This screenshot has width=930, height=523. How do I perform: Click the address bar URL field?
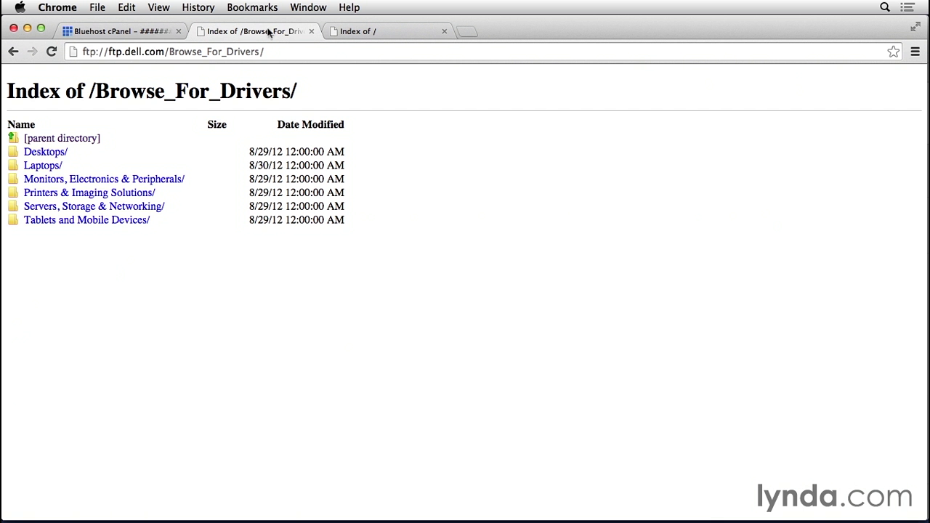pos(436,52)
